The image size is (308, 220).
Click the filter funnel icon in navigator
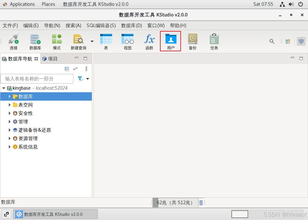pyautogui.click(x=80, y=79)
